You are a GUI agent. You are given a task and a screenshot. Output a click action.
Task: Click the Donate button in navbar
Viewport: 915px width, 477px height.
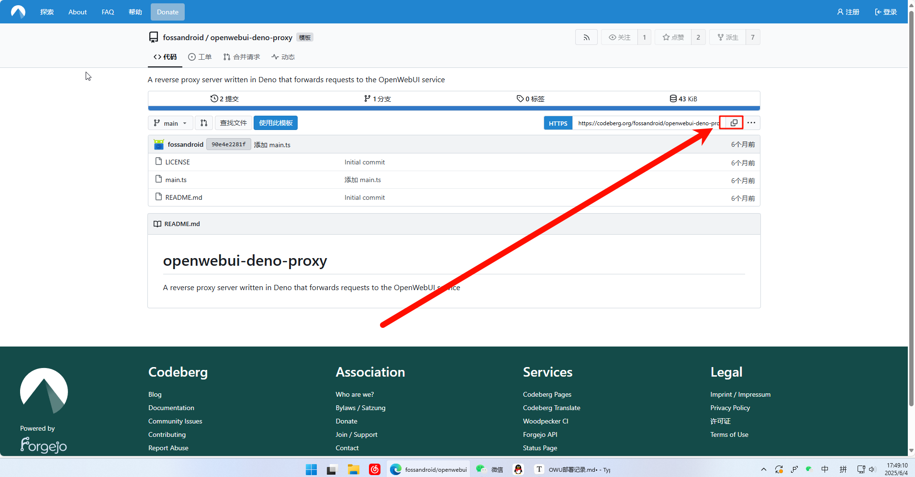167,12
